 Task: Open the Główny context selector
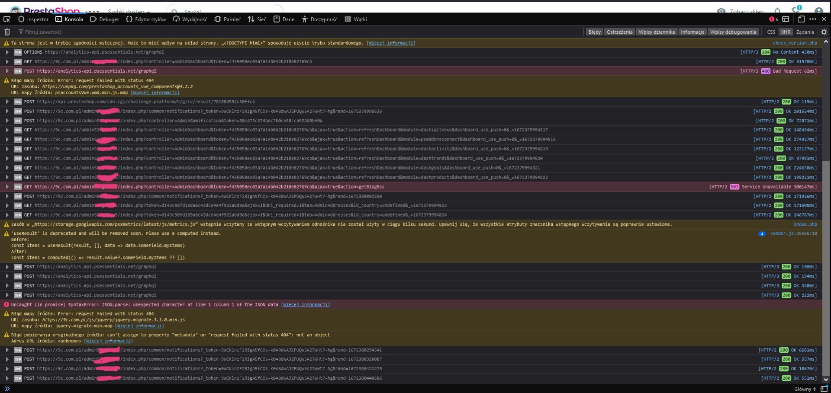click(805, 389)
